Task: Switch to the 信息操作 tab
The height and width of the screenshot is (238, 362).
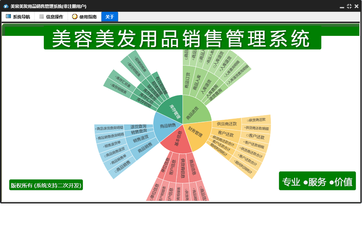Action: click(51, 16)
